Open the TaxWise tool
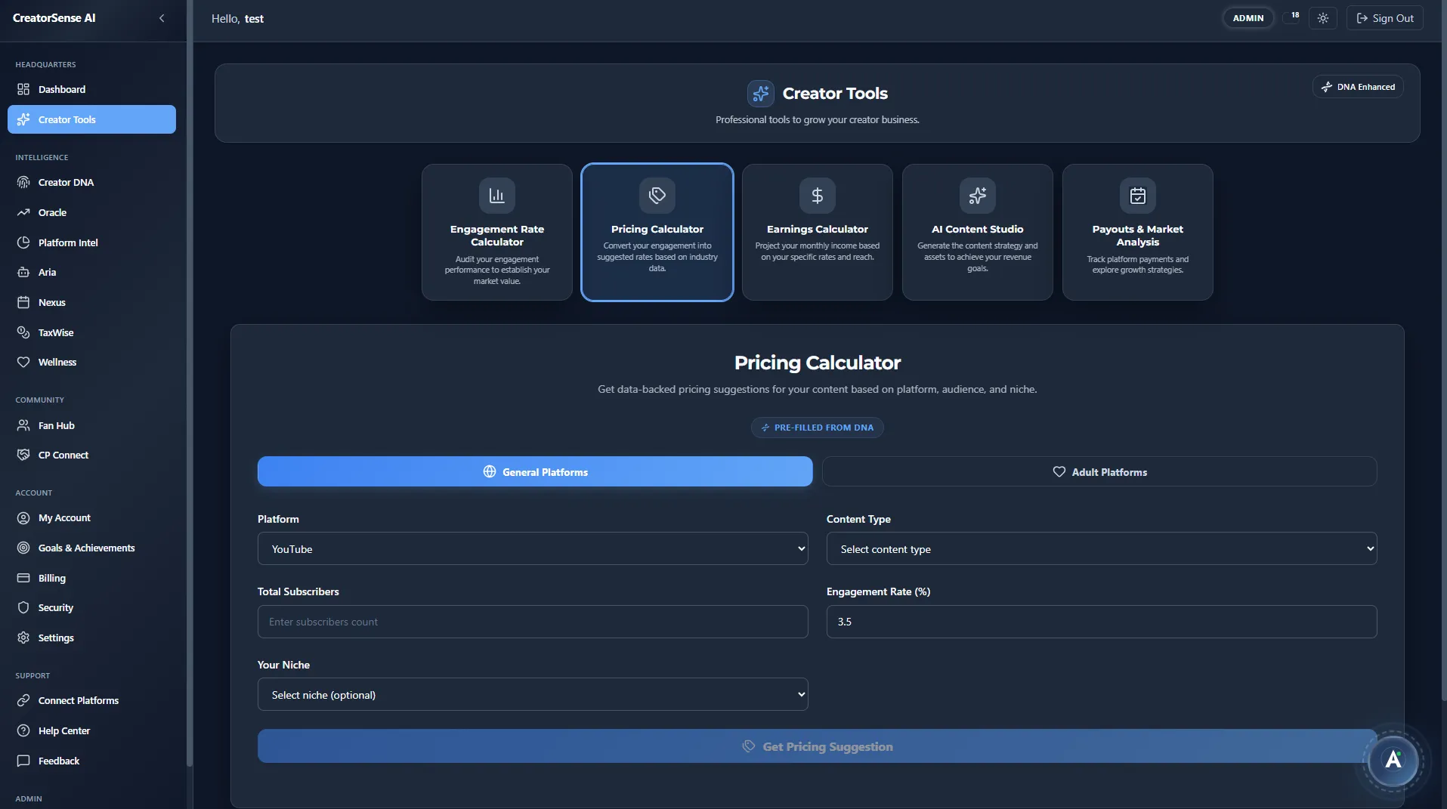This screenshot has height=809, width=1447. 54,332
